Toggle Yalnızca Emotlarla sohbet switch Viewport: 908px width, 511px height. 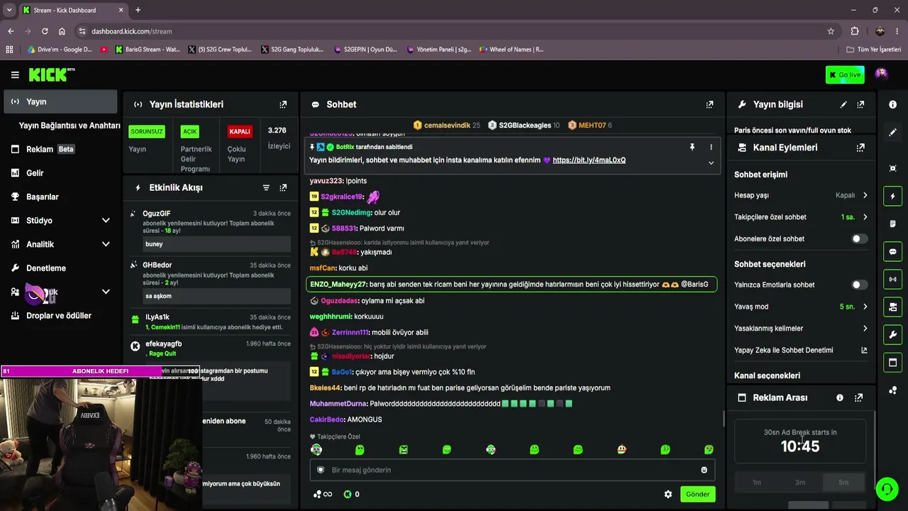coord(859,285)
